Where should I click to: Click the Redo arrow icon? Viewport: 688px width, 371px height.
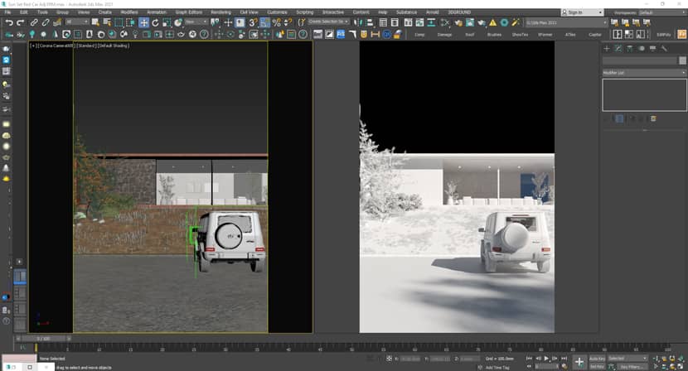point(20,22)
